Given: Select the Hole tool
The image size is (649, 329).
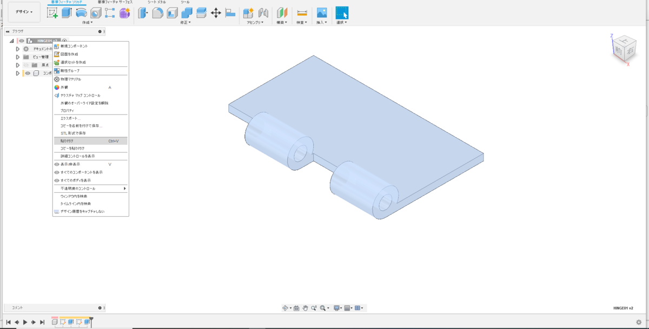Looking at the screenshot, I should point(96,13).
